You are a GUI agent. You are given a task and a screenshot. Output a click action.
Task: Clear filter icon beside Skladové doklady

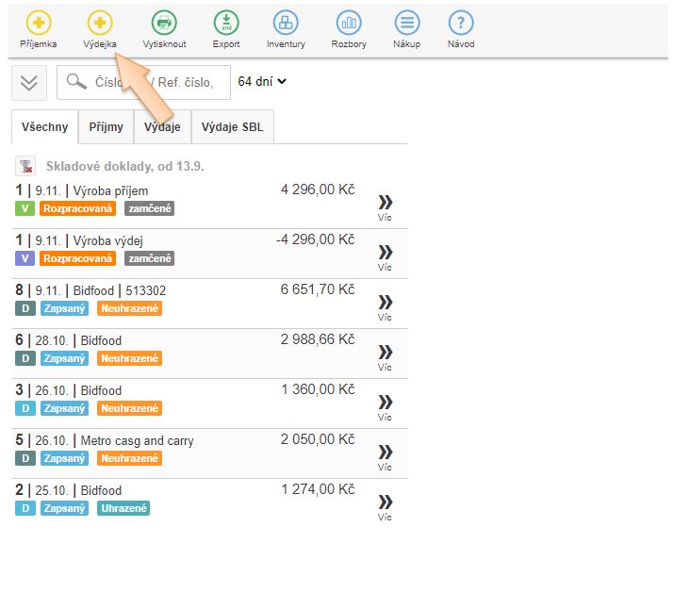click(x=25, y=166)
